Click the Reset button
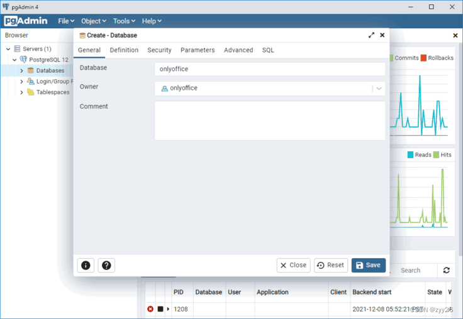Image resolution: width=463 pixels, height=319 pixels. (x=331, y=266)
